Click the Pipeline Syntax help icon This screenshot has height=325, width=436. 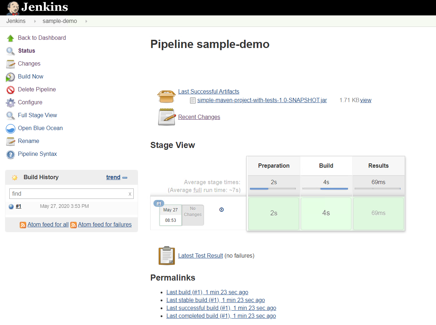click(11, 154)
